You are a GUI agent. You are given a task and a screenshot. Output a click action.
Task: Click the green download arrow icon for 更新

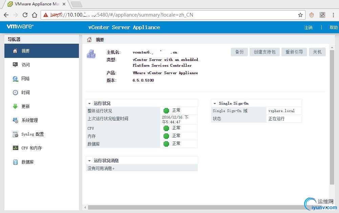(x=15, y=106)
